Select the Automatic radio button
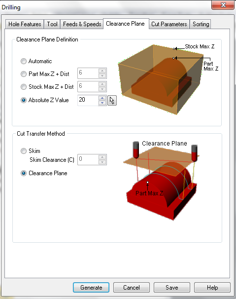 (24, 61)
